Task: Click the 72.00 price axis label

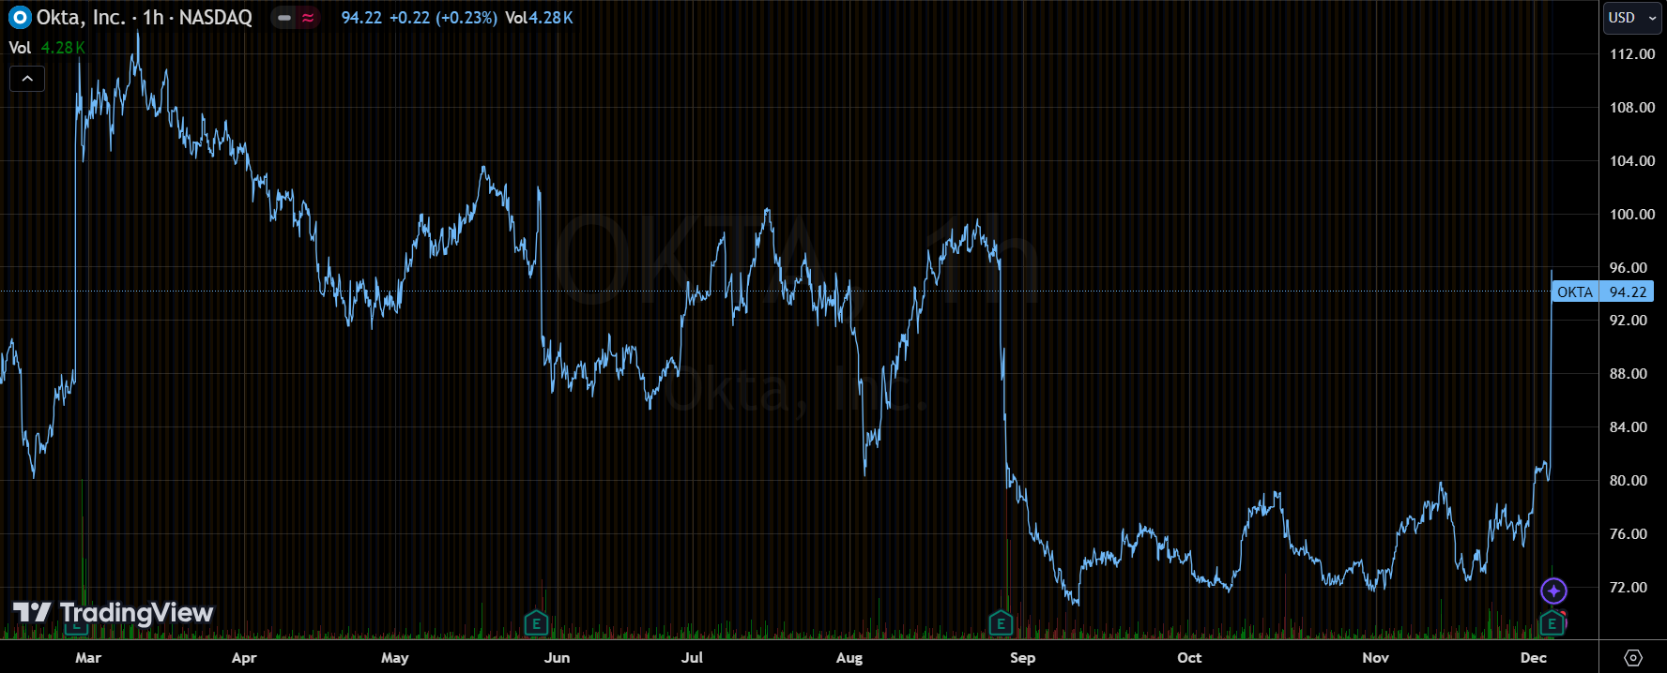Action: pyautogui.click(x=1628, y=588)
